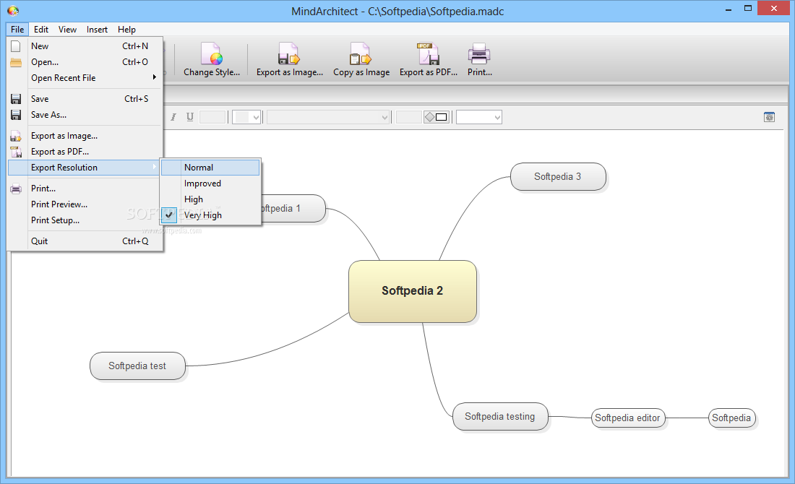The image size is (795, 484).
Task: Choose Print Setup... from the File menu
Action: [x=85, y=220]
